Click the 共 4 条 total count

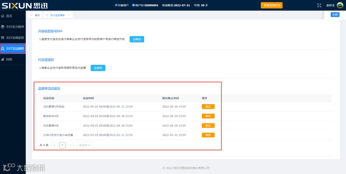(44, 145)
